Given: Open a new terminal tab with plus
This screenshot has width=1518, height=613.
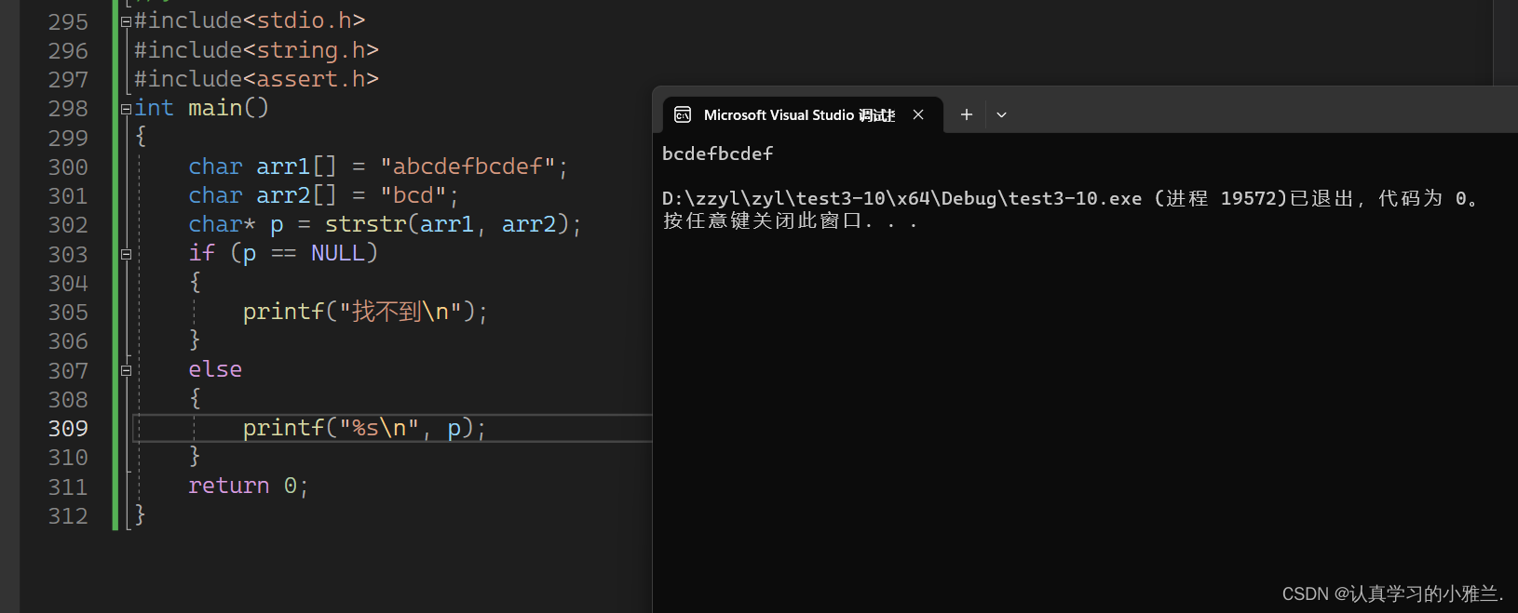Looking at the screenshot, I should (x=967, y=114).
